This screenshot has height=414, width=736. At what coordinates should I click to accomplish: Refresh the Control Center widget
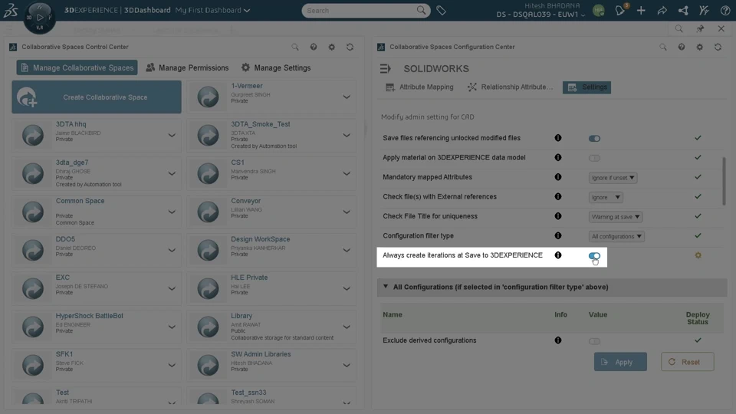coord(350,47)
